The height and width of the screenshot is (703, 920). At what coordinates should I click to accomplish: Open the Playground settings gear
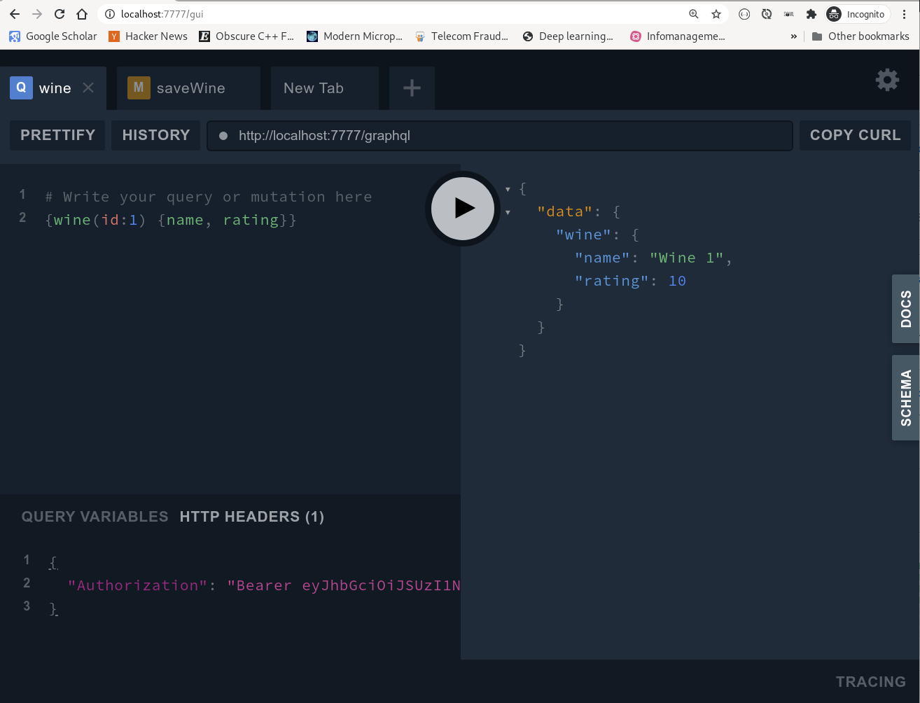coord(887,80)
